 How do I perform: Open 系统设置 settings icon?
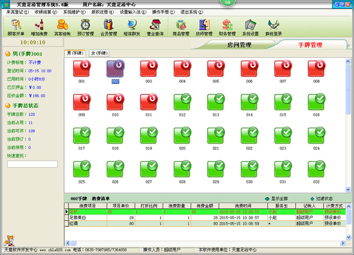[x=250, y=27]
